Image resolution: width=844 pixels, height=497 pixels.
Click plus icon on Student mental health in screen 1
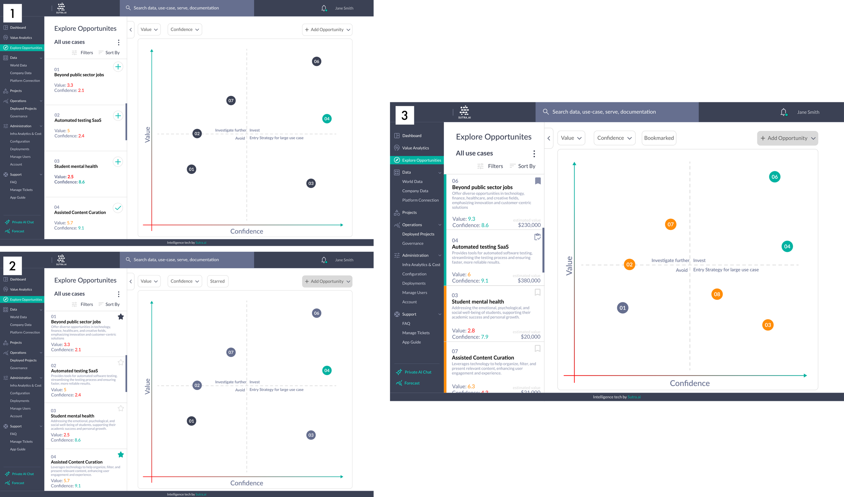click(x=118, y=162)
